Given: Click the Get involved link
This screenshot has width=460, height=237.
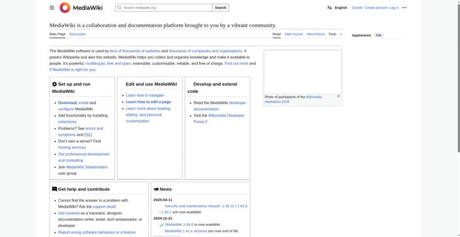Looking at the screenshot, I should (x=68, y=213).
